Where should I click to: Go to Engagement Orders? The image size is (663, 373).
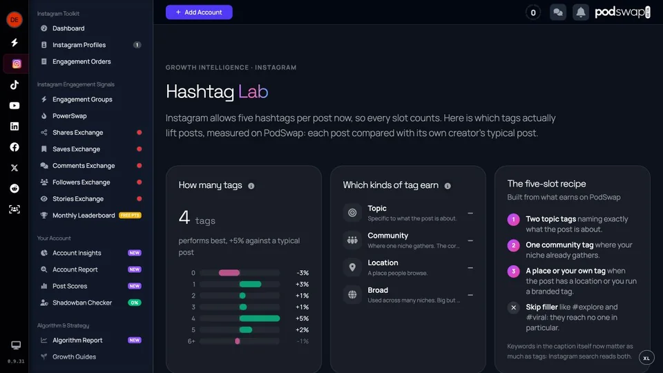pos(90,61)
